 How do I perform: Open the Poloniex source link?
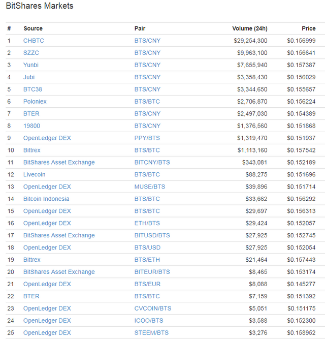(x=35, y=101)
